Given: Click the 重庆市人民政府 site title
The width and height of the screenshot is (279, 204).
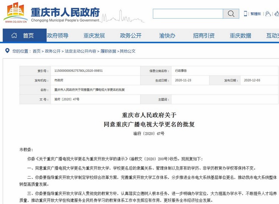Looking at the screenshot, I should [65, 12].
